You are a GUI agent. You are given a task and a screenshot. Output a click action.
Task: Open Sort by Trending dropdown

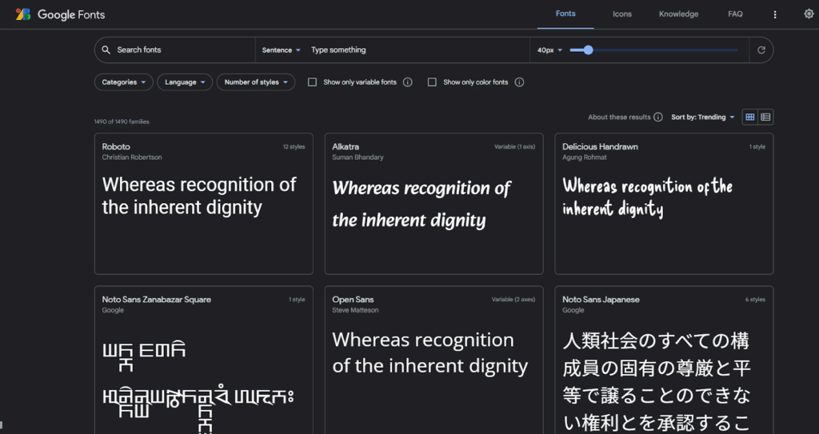pos(702,117)
